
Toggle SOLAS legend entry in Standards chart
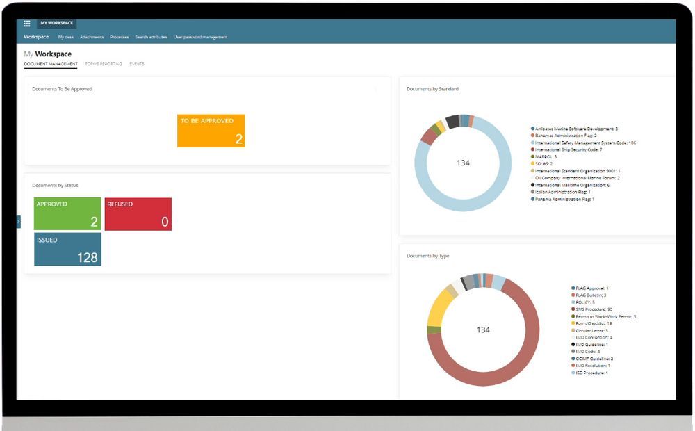coord(544,163)
